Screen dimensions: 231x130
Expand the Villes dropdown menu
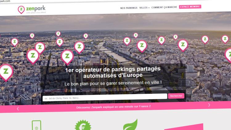[144, 8]
